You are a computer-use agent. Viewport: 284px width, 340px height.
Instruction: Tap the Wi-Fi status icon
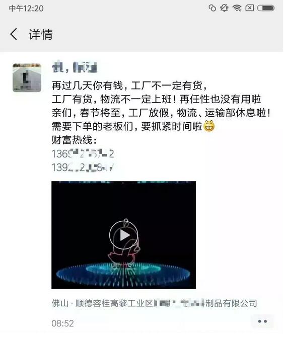237,8
